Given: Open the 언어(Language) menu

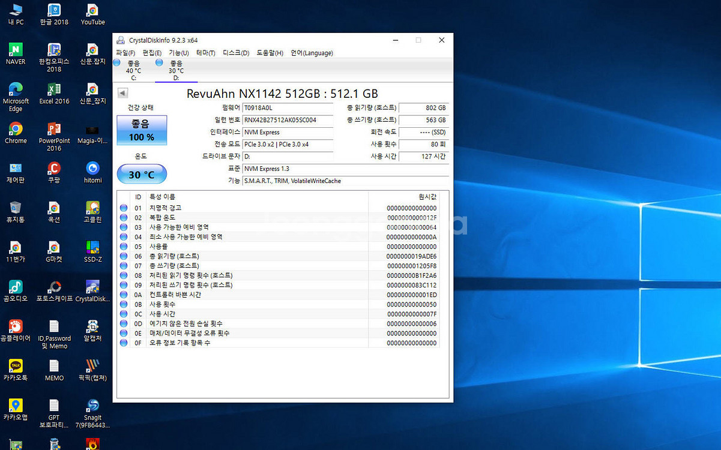Looking at the screenshot, I should 312,53.
